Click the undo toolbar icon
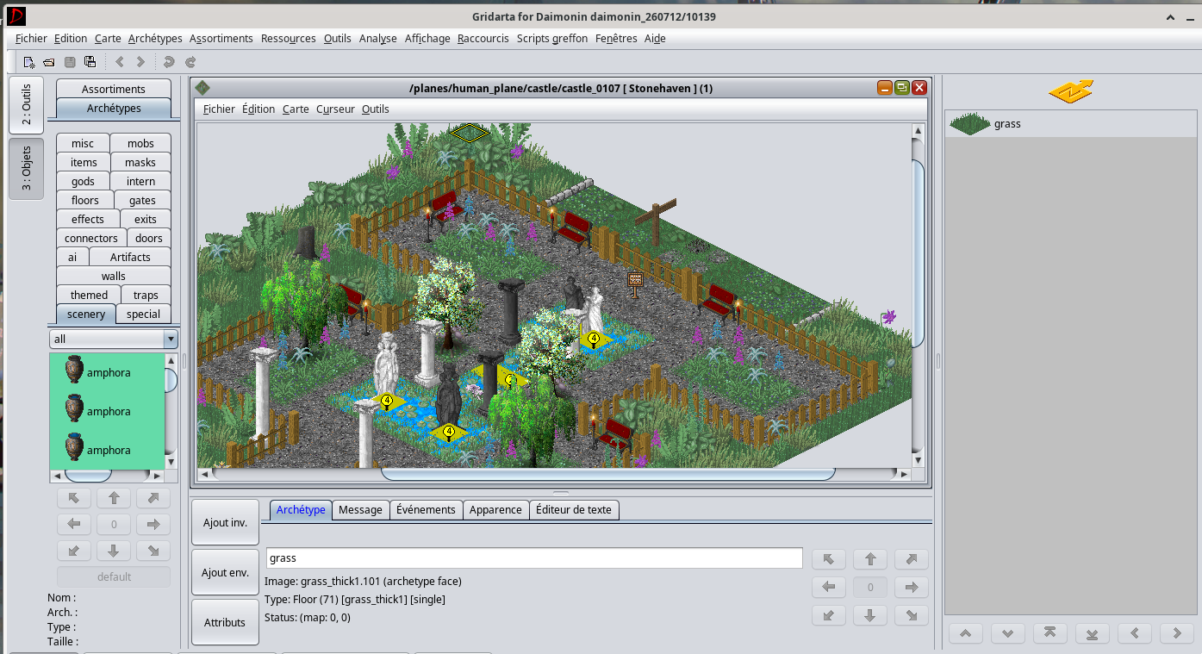1202x654 pixels. tap(169, 62)
